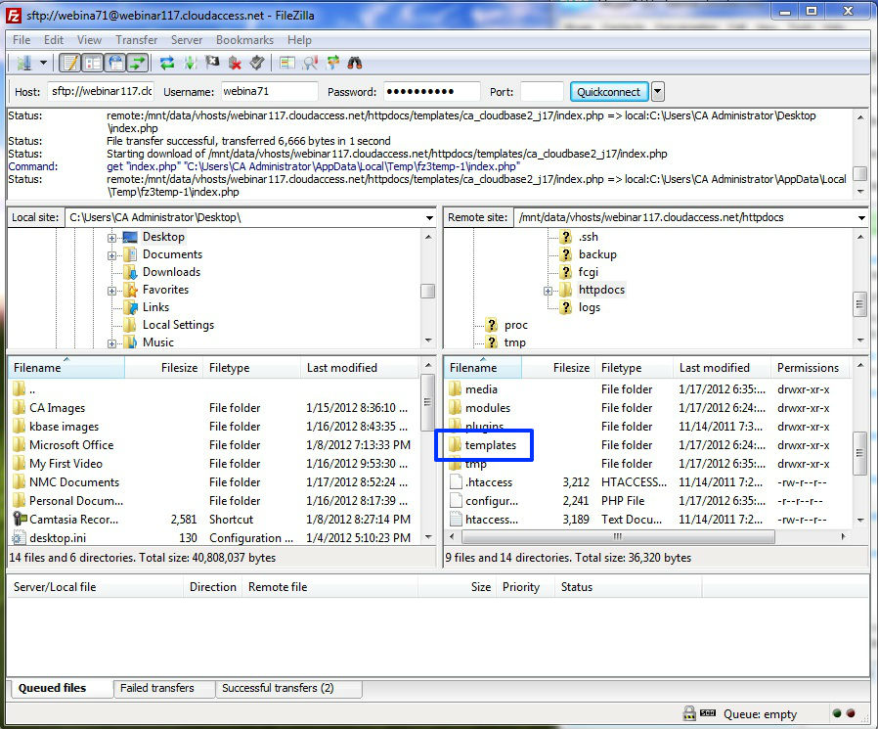Expand the Desktop tree node
Screen dimensions: 878x729
[112, 238]
